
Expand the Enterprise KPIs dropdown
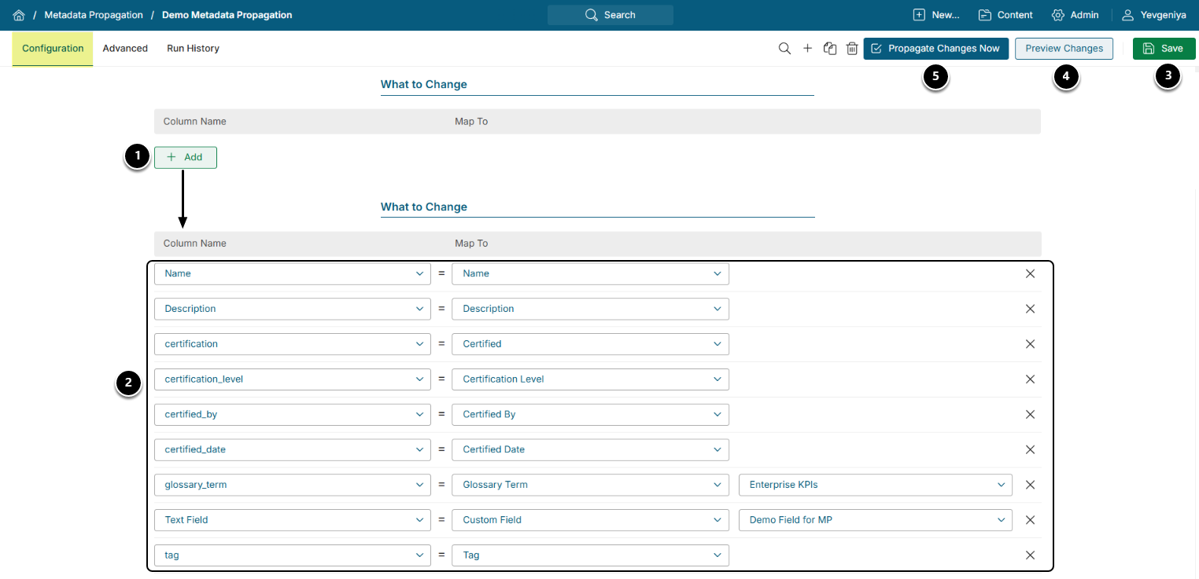point(875,485)
